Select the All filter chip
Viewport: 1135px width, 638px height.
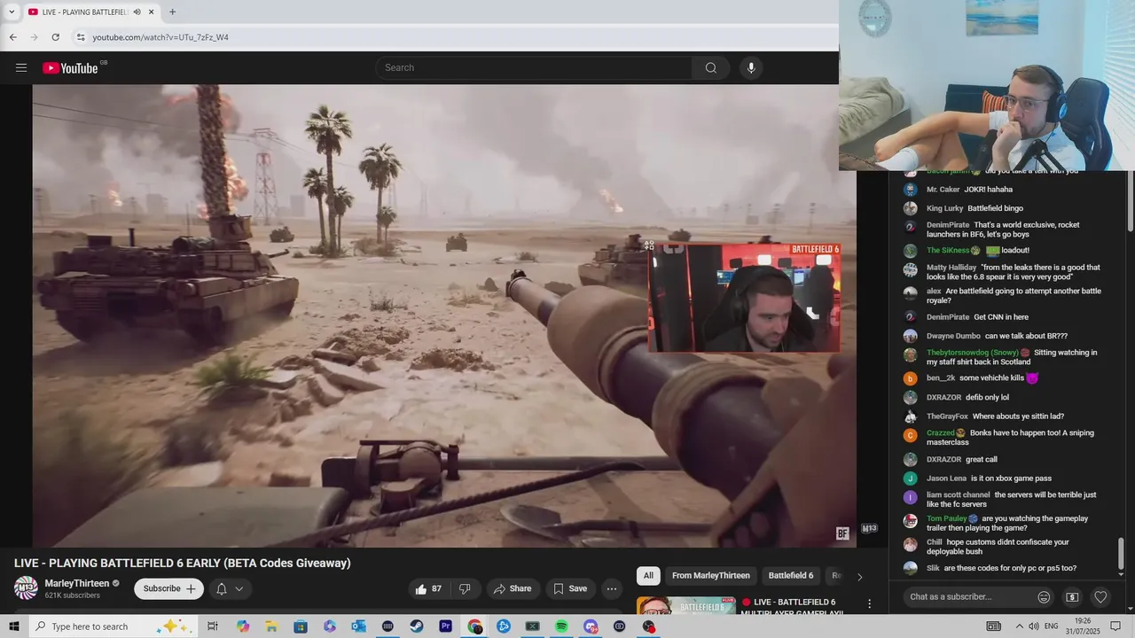click(648, 576)
